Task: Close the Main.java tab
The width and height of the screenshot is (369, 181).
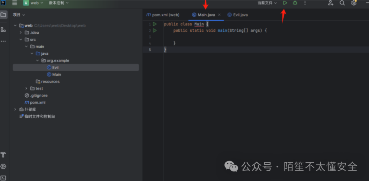Action: point(219,15)
